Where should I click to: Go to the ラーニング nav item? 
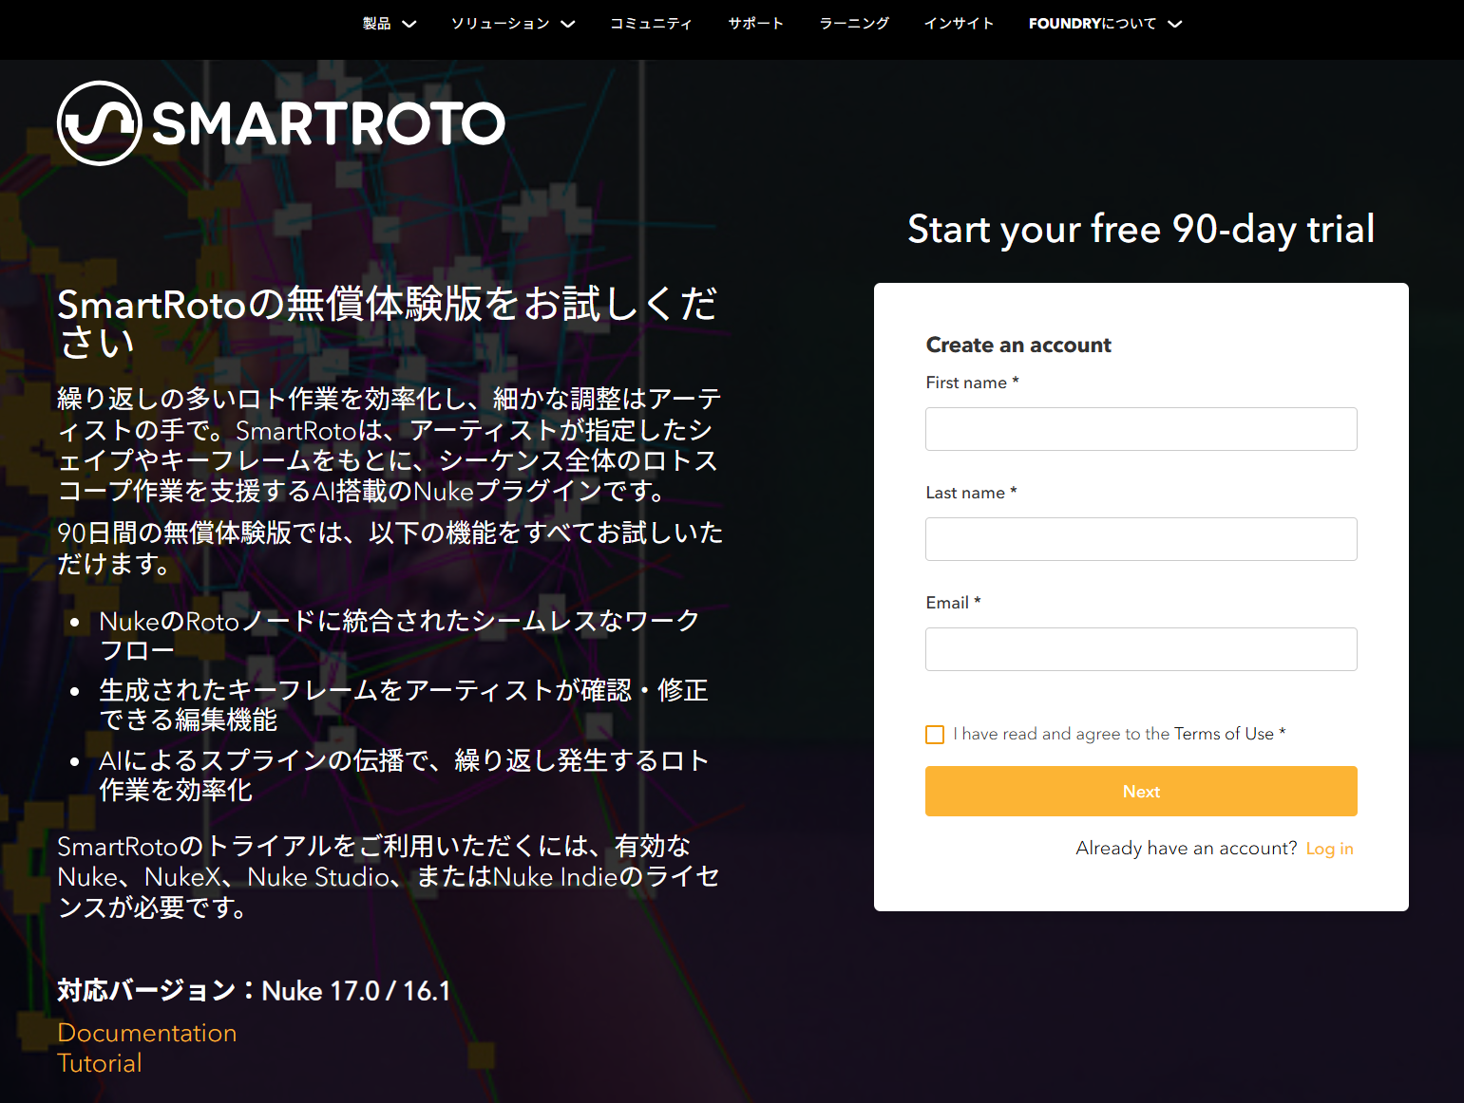(x=854, y=24)
